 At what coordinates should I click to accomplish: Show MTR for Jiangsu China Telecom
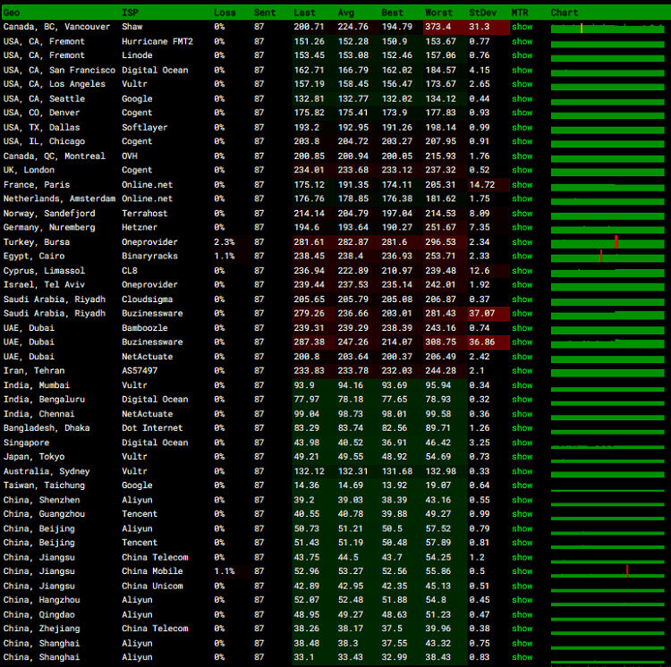522,557
